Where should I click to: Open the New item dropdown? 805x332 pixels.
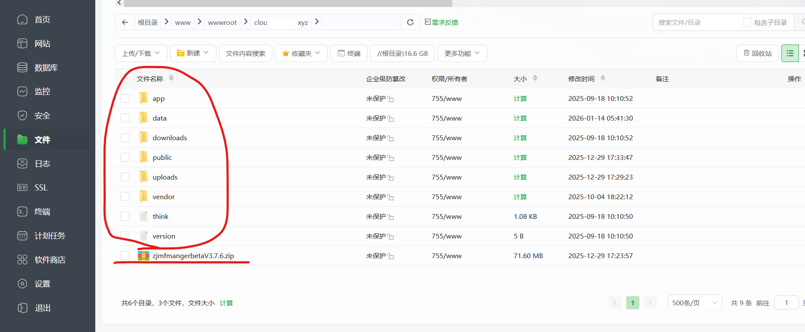[193, 53]
